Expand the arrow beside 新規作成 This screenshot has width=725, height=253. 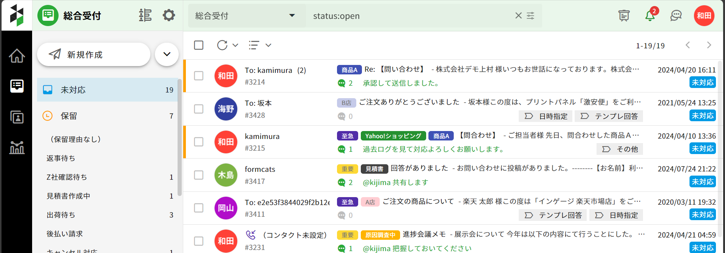[167, 54]
